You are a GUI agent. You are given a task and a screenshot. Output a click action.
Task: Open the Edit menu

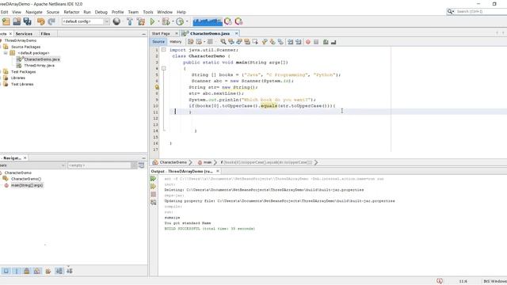coord(5,12)
